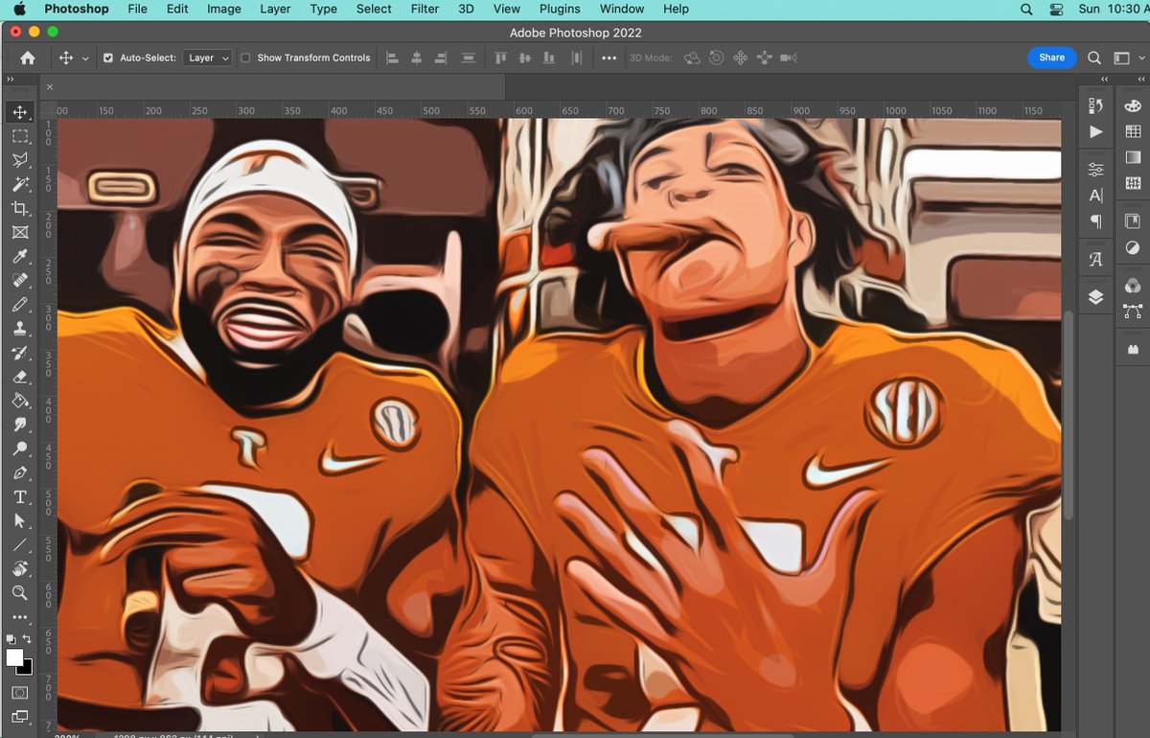This screenshot has height=738, width=1150.
Task: Open the Image menu
Action: 223,9
